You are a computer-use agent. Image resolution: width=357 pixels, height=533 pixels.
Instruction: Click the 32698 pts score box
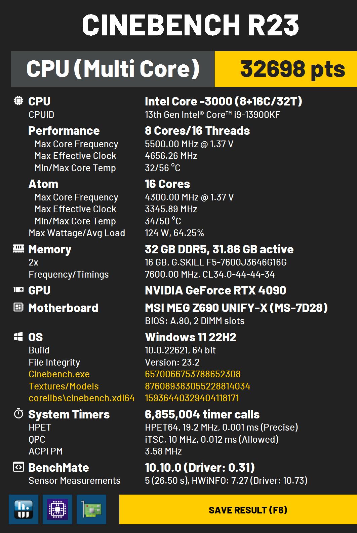tap(286, 69)
